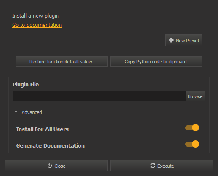Click the power icon on the Close button
This screenshot has width=218, height=176.
tap(50, 166)
